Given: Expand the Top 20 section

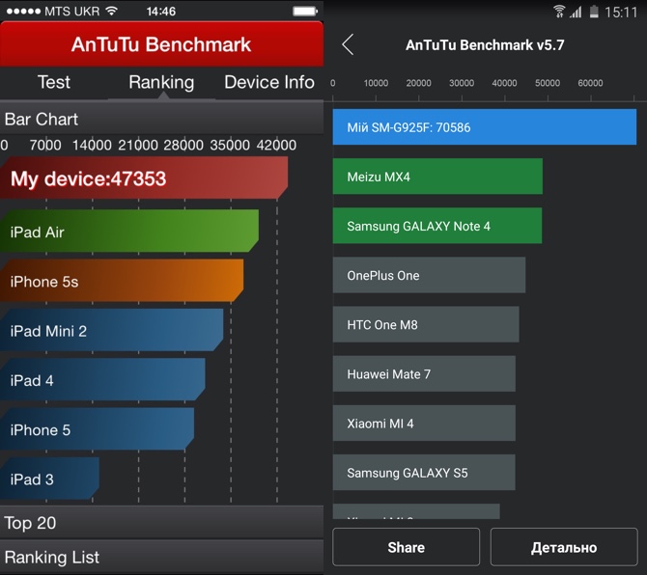Looking at the screenshot, I should tap(162, 523).
